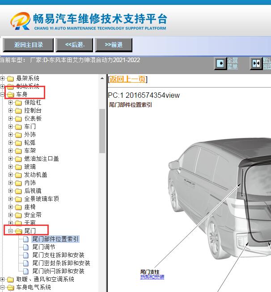Click the 尾门部件位置索引 heading in content pane
The image size is (271, 292).
click(x=131, y=105)
